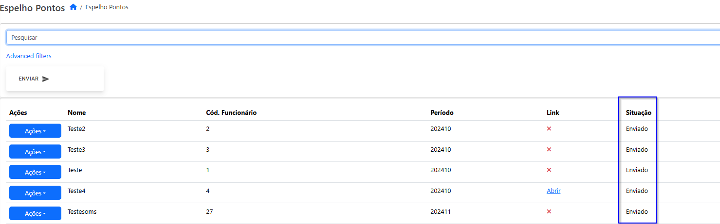This screenshot has height=224, width=720.
Task: Expand the Ações menu for Teste4
Action: pyautogui.click(x=35, y=193)
